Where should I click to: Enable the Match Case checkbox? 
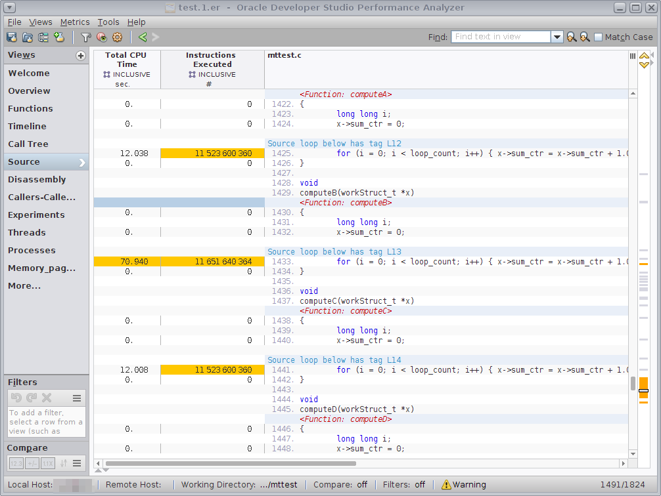[598, 37]
